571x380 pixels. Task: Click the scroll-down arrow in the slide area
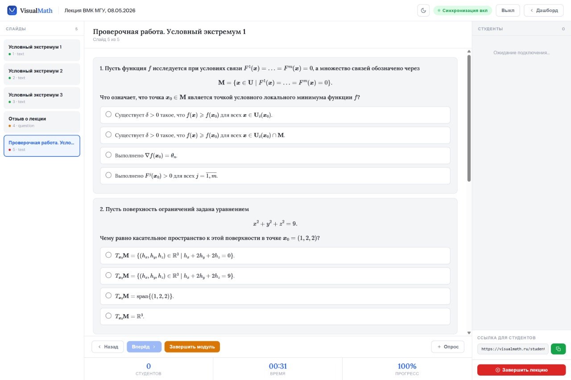point(469,332)
